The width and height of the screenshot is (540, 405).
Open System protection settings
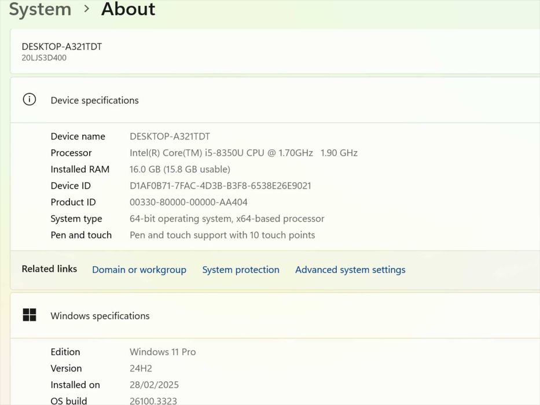coord(241,270)
